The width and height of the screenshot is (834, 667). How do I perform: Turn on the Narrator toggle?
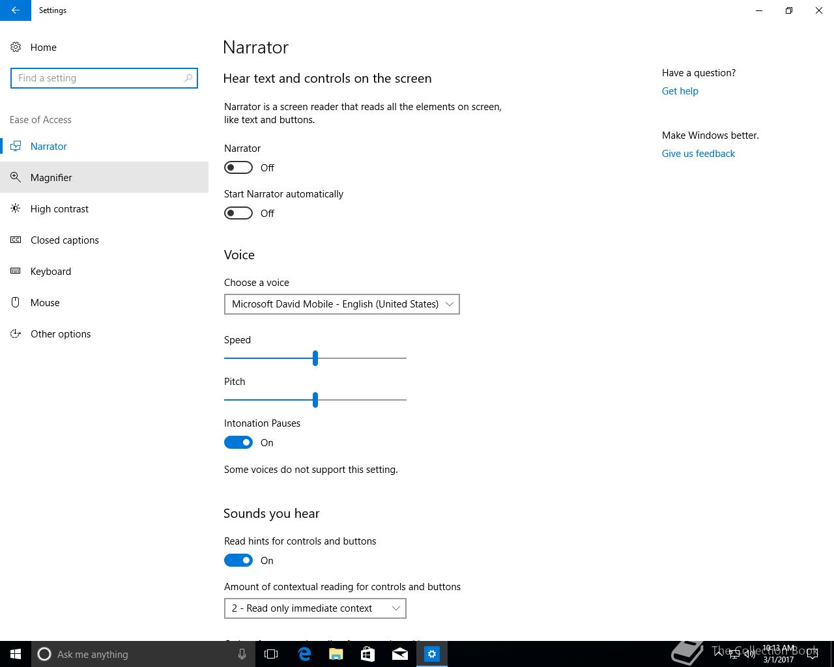238,167
